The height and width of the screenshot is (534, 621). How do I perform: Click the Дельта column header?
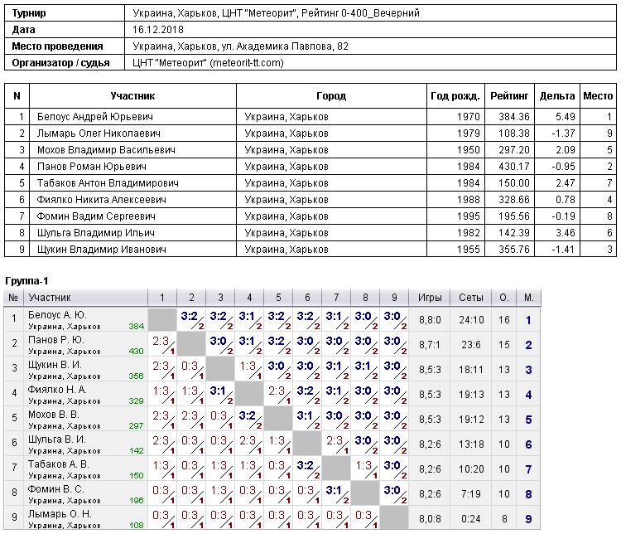557,96
